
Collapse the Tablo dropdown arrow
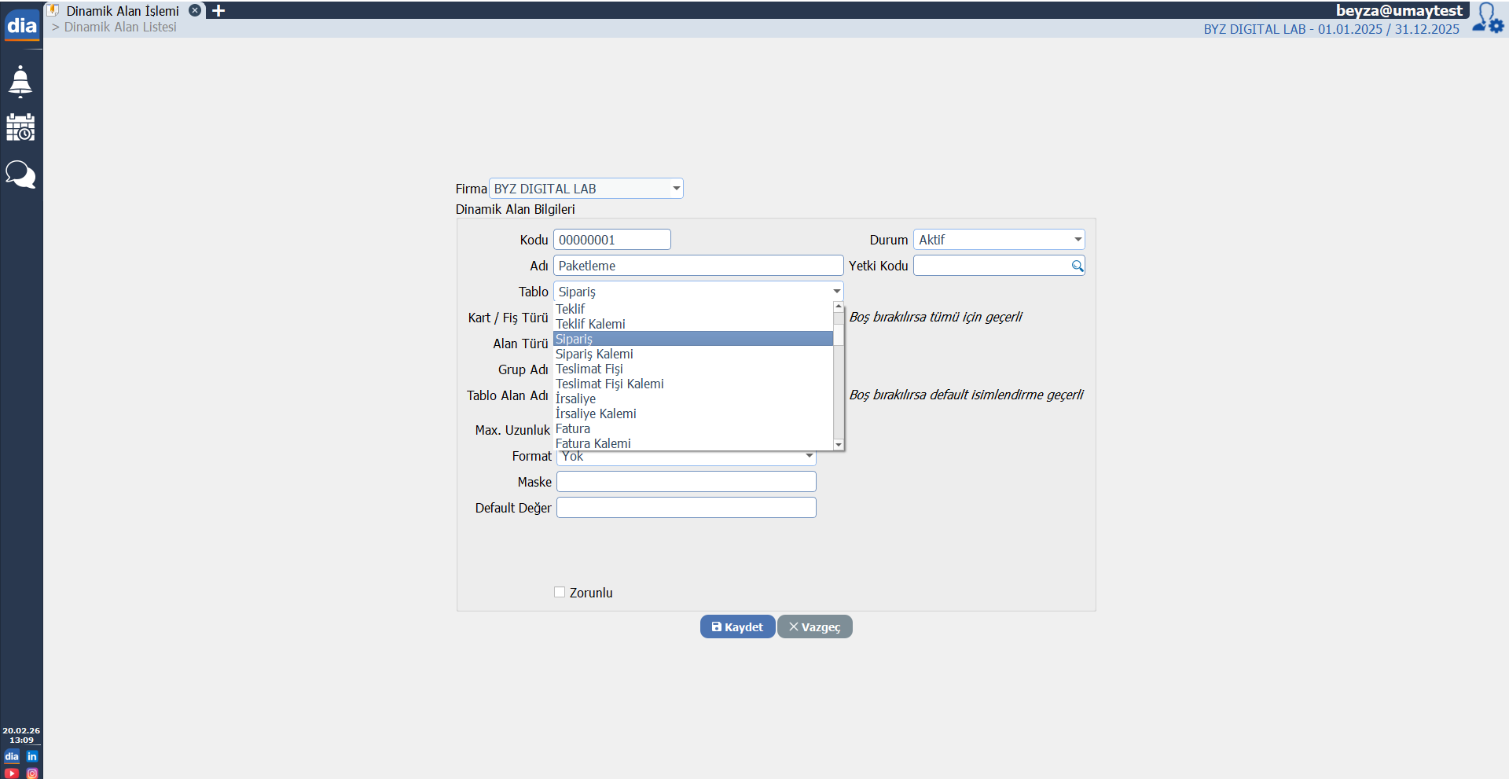836,292
